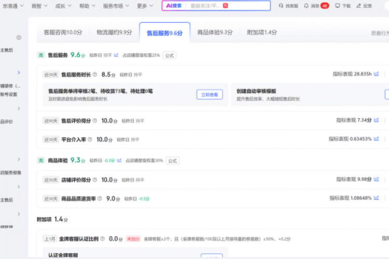Open the 反馈 feedback icon
Viewport: 389px width, 259px height.
click(358, 6)
